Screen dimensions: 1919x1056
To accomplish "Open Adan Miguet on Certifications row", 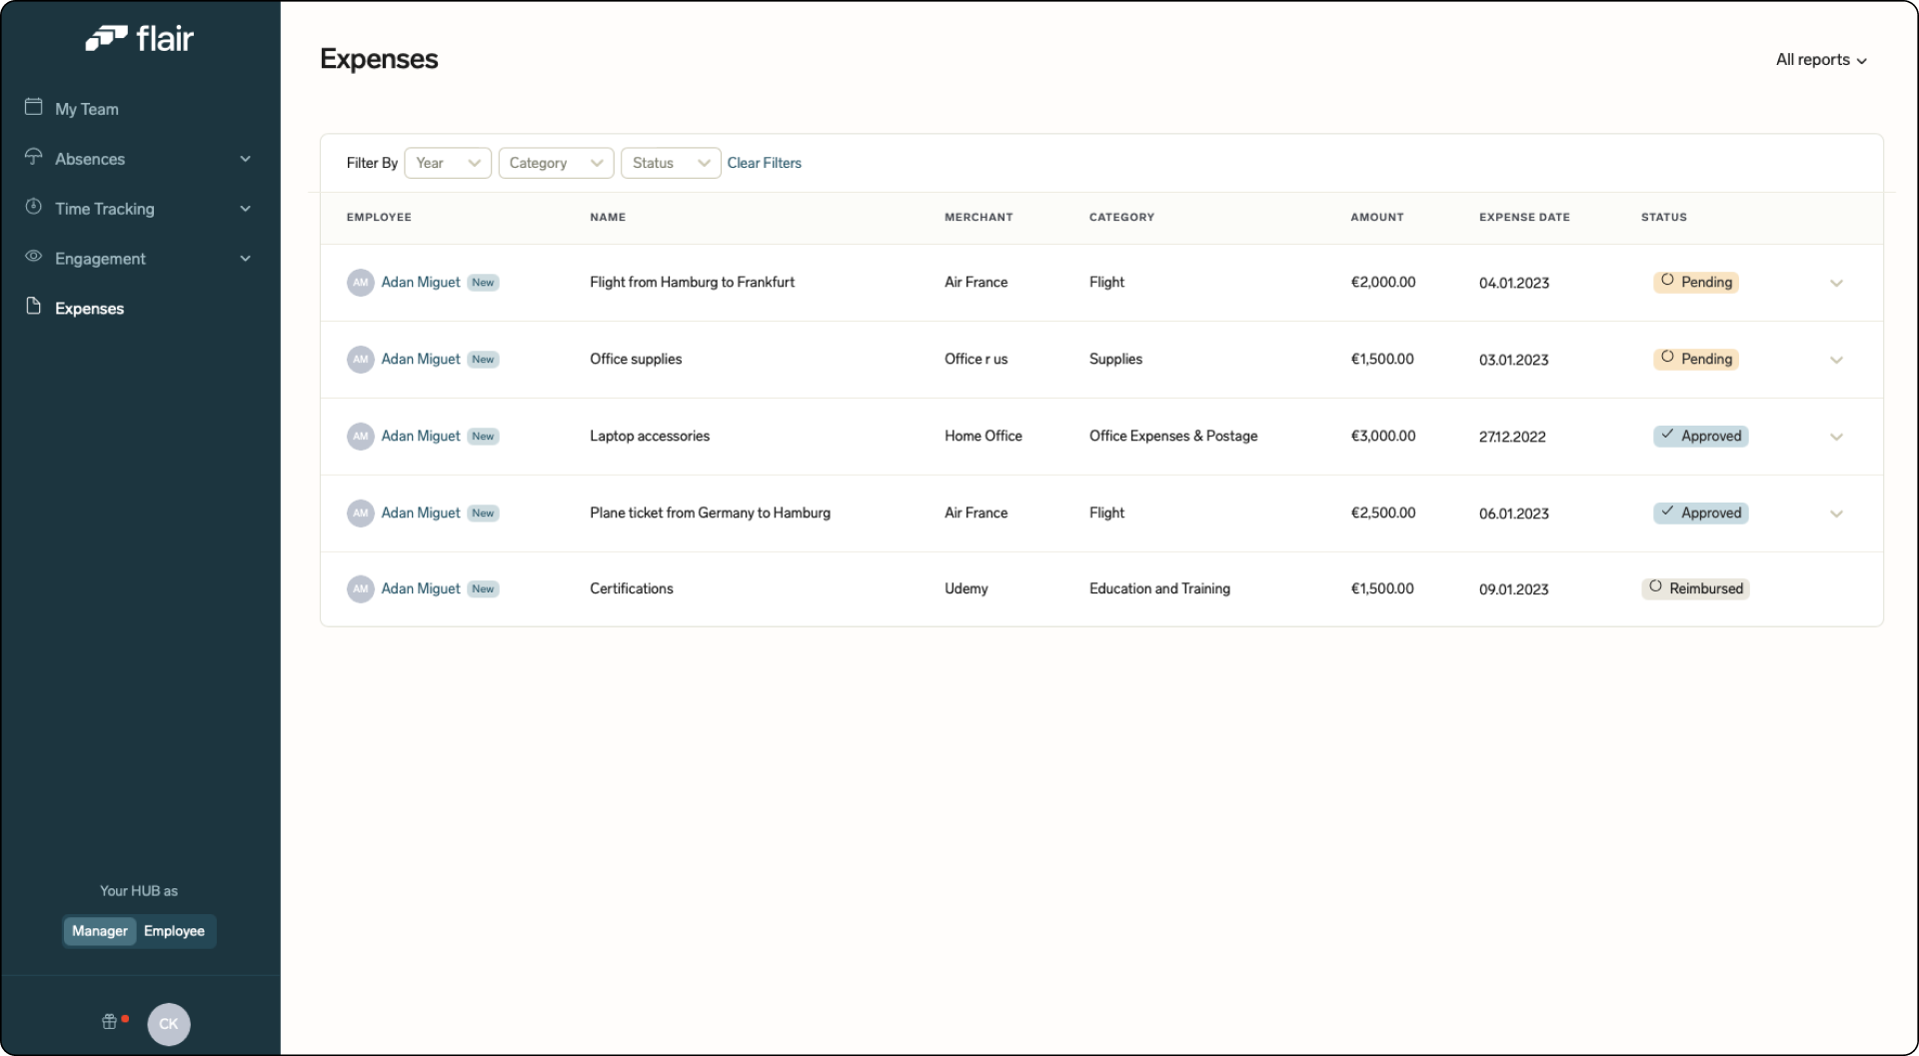I will 420,589.
